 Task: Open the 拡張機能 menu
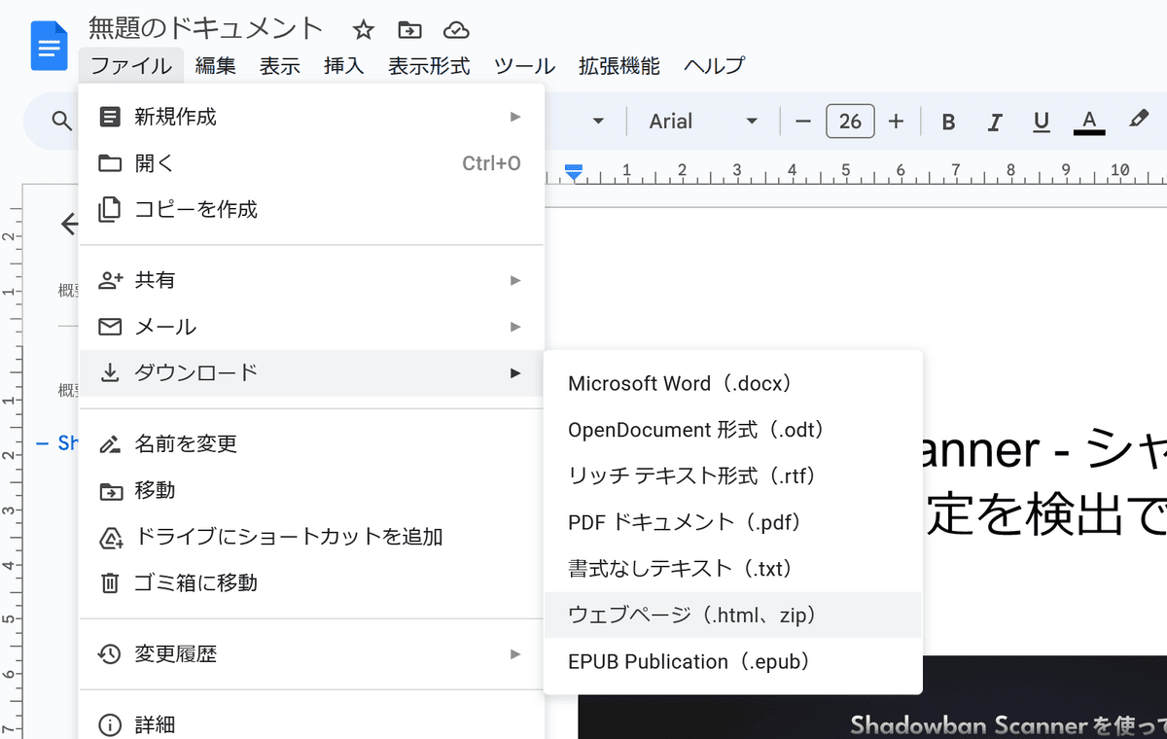[x=619, y=66]
